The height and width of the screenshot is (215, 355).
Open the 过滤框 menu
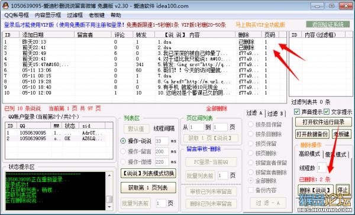(x=75, y=15)
